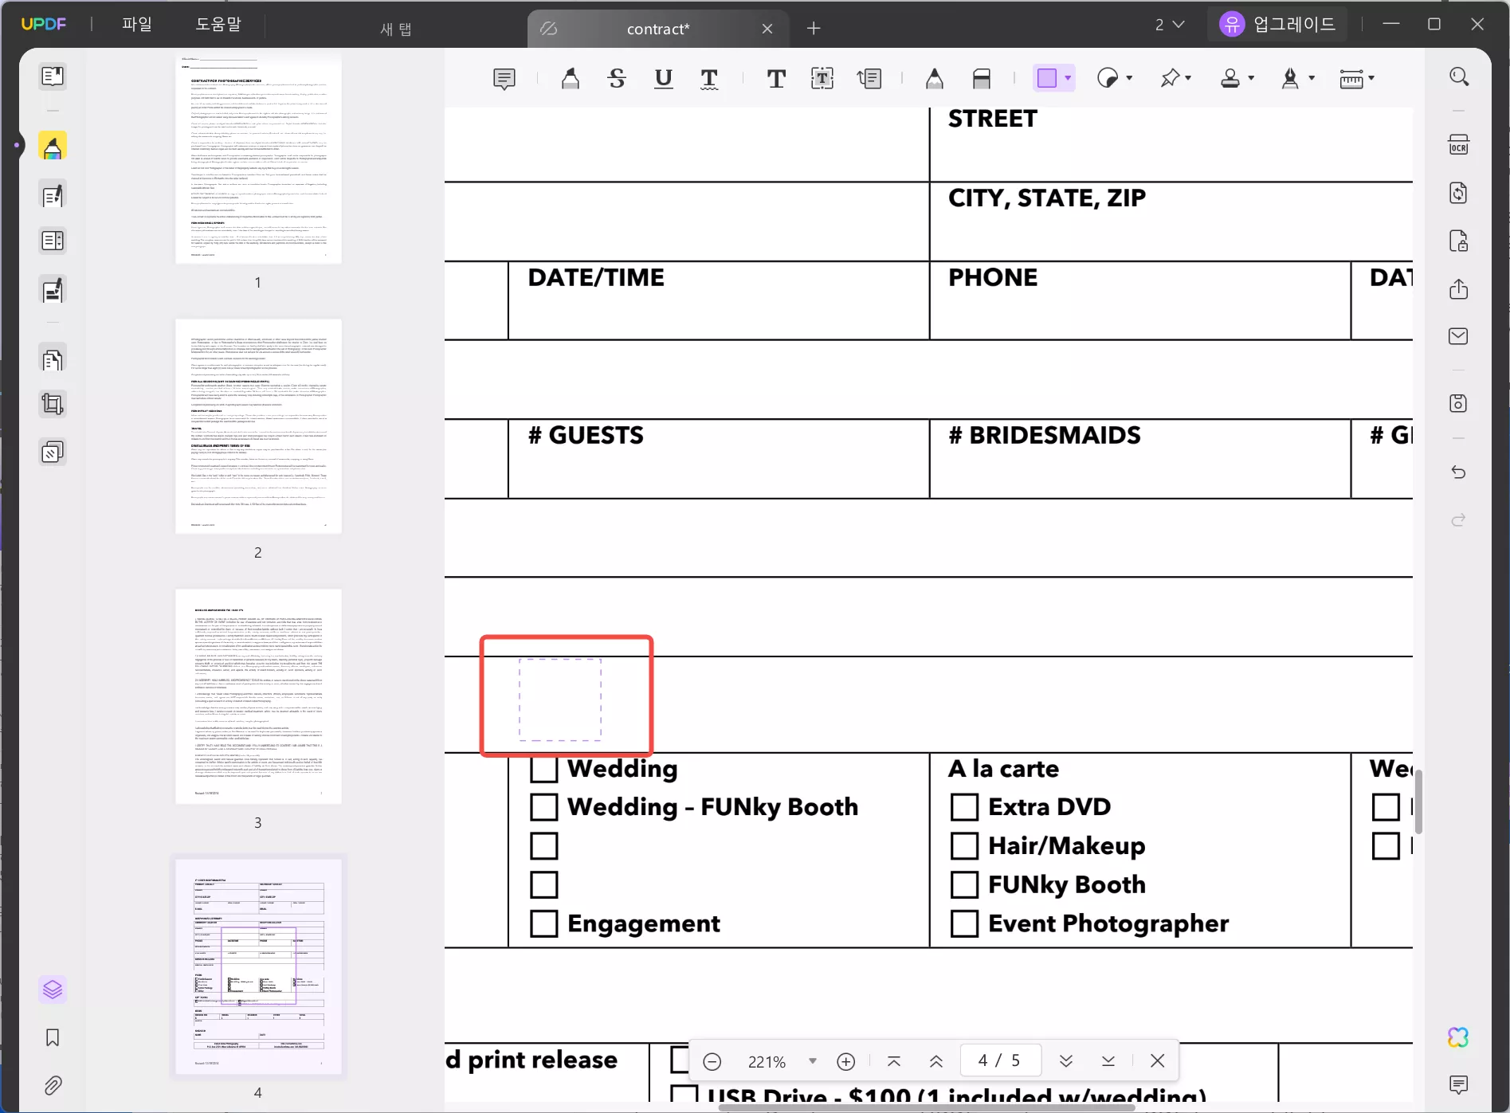Viewport: 1510px width, 1113px height.
Task: Open the UPDF AI assistant
Action: [1459, 1037]
